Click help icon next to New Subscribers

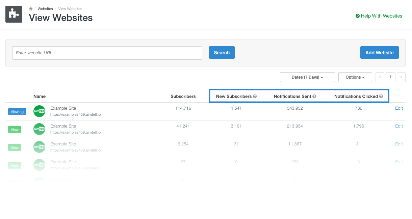pos(255,96)
